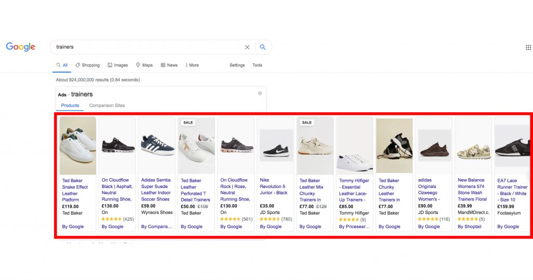Click On Cloudflow Rock Rose title link
This screenshot has height=280, width=533.
(x=235, y=190)
